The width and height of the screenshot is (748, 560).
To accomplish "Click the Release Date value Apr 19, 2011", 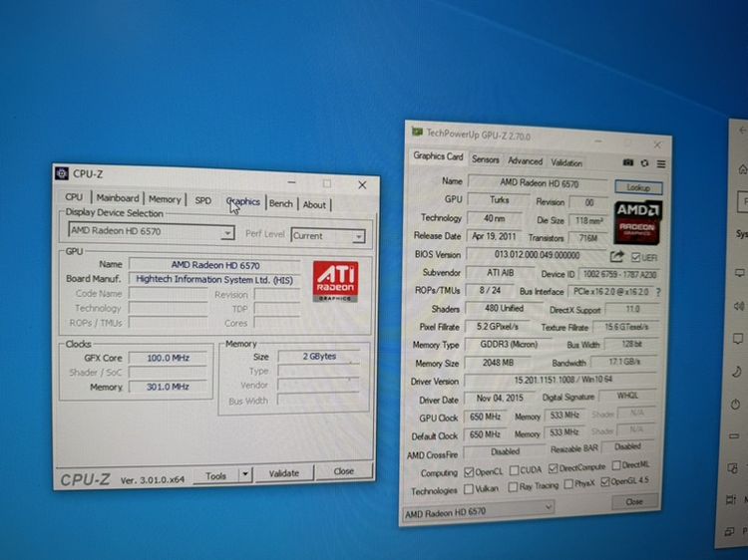I will point(494,236).
